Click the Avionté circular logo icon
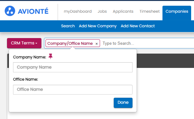194x119 pixels. 10,11
